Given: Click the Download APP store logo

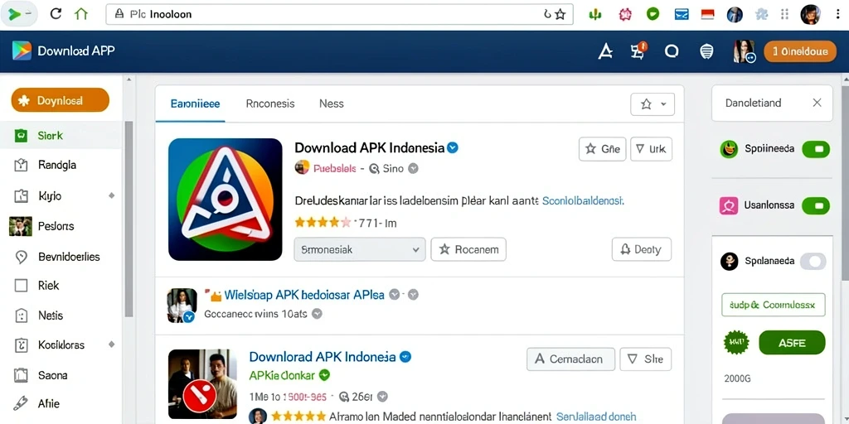Looking at the screenshot, I should 22,51.
